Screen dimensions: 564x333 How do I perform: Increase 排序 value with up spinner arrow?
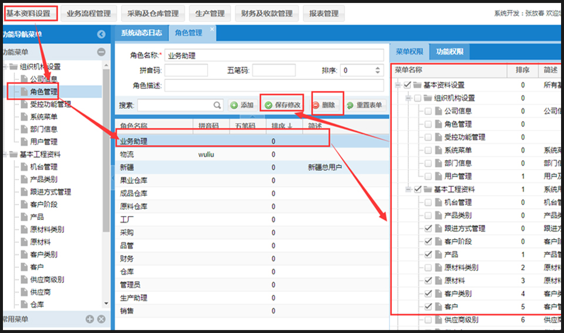click(378, 68)
